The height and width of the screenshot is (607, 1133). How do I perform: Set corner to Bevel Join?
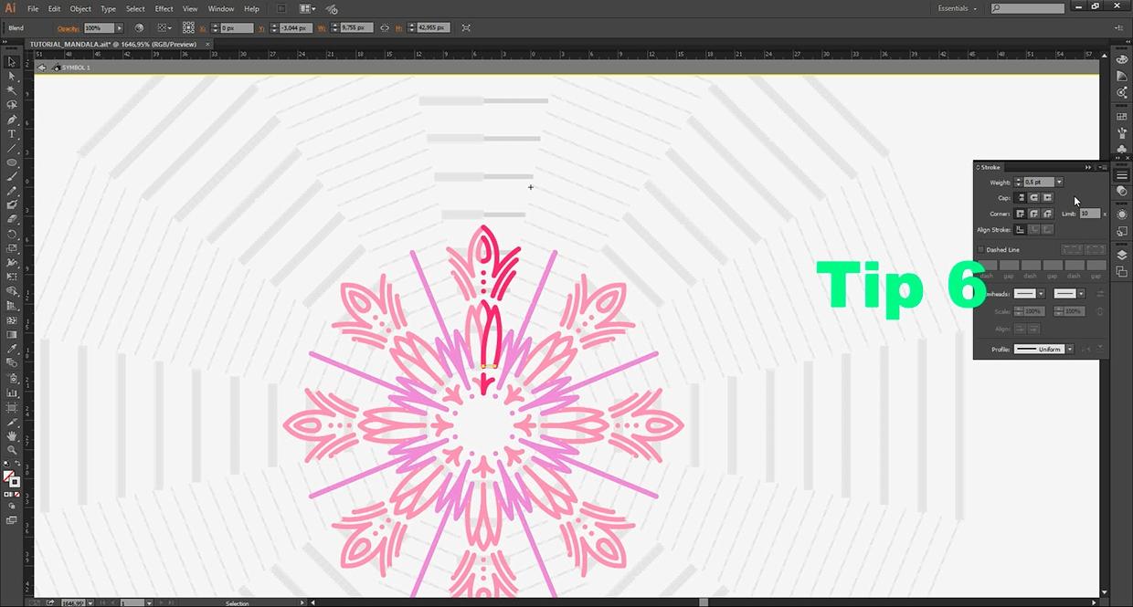[1047, 214]
